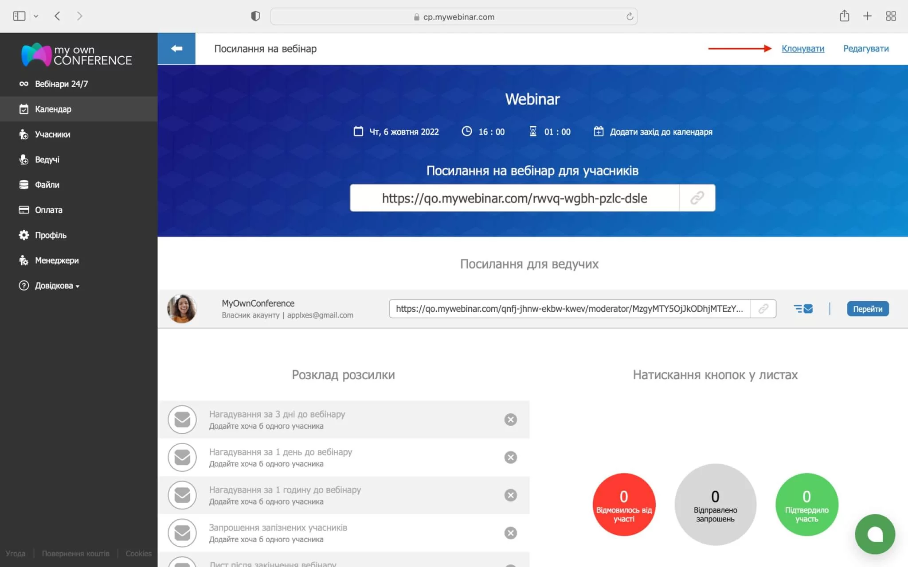Open the Ведучі section in the sidebar
Viewport: 908px width, 567px height.
click(47, 159)
